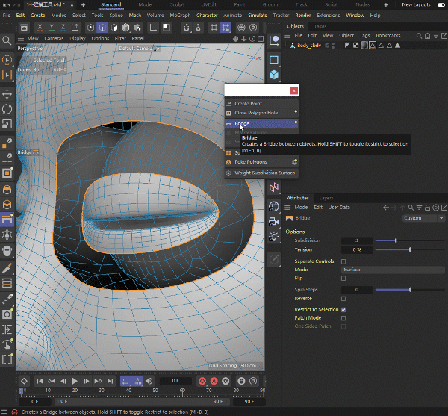Select Create Point in popup list
This screenshot has height=416, width=448.
tap(248, 103)
